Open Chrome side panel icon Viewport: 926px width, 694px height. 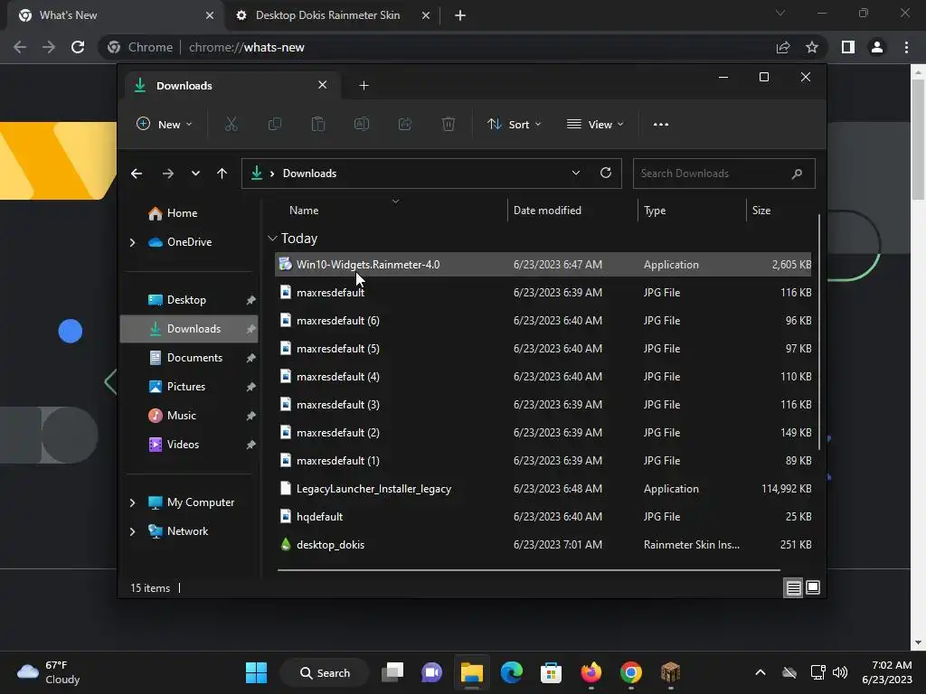[x=848, y=47]
